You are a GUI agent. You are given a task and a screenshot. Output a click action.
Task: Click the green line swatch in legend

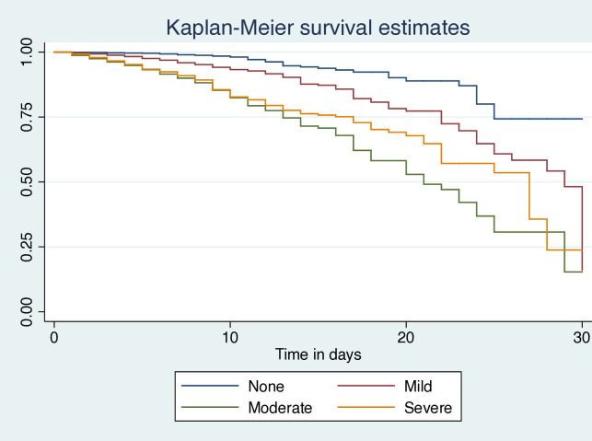[201, 408]
